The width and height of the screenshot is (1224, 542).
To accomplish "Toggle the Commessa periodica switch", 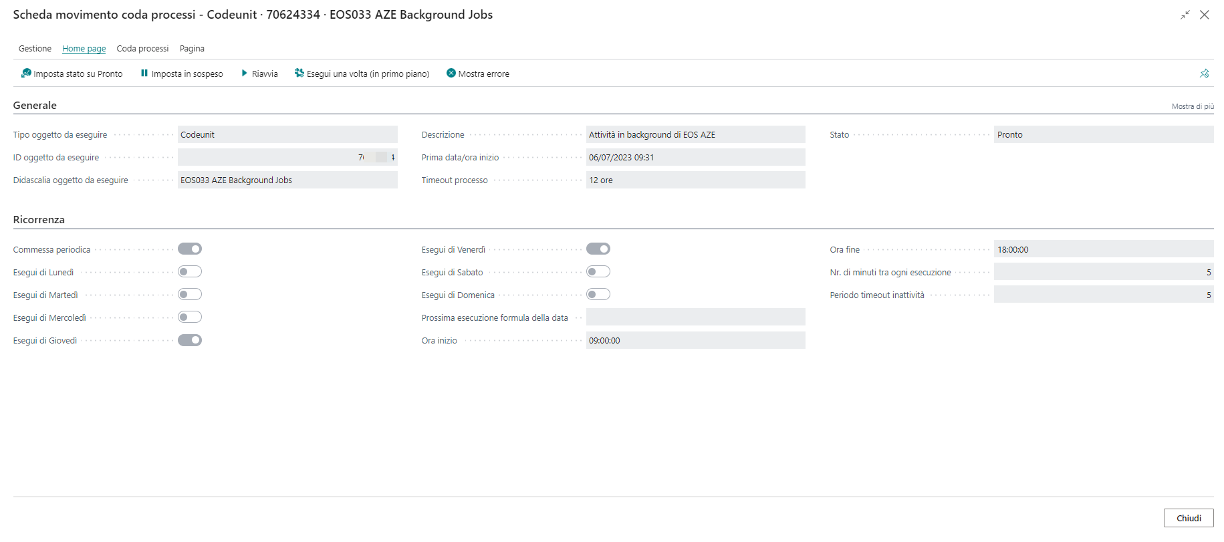I will coord(190,249).
